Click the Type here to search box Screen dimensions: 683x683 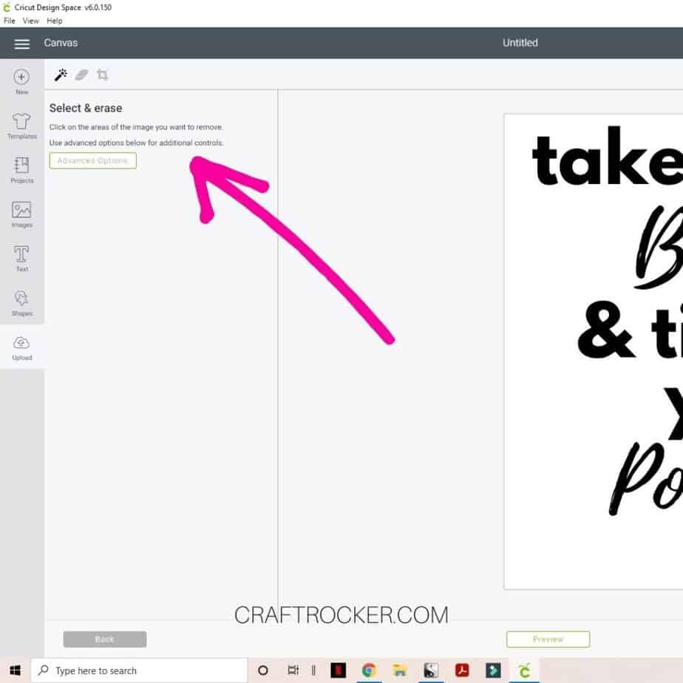click(x=140, y=670)
